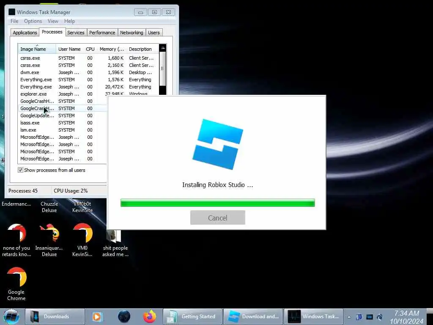The image size is (433, 325).
Task: Sort processes by Description column
Action: [142, 49]
